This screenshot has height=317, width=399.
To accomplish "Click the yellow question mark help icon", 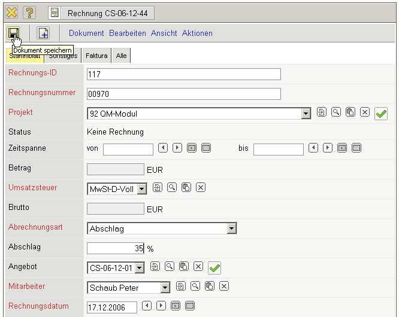I will (x=29, y=13).
